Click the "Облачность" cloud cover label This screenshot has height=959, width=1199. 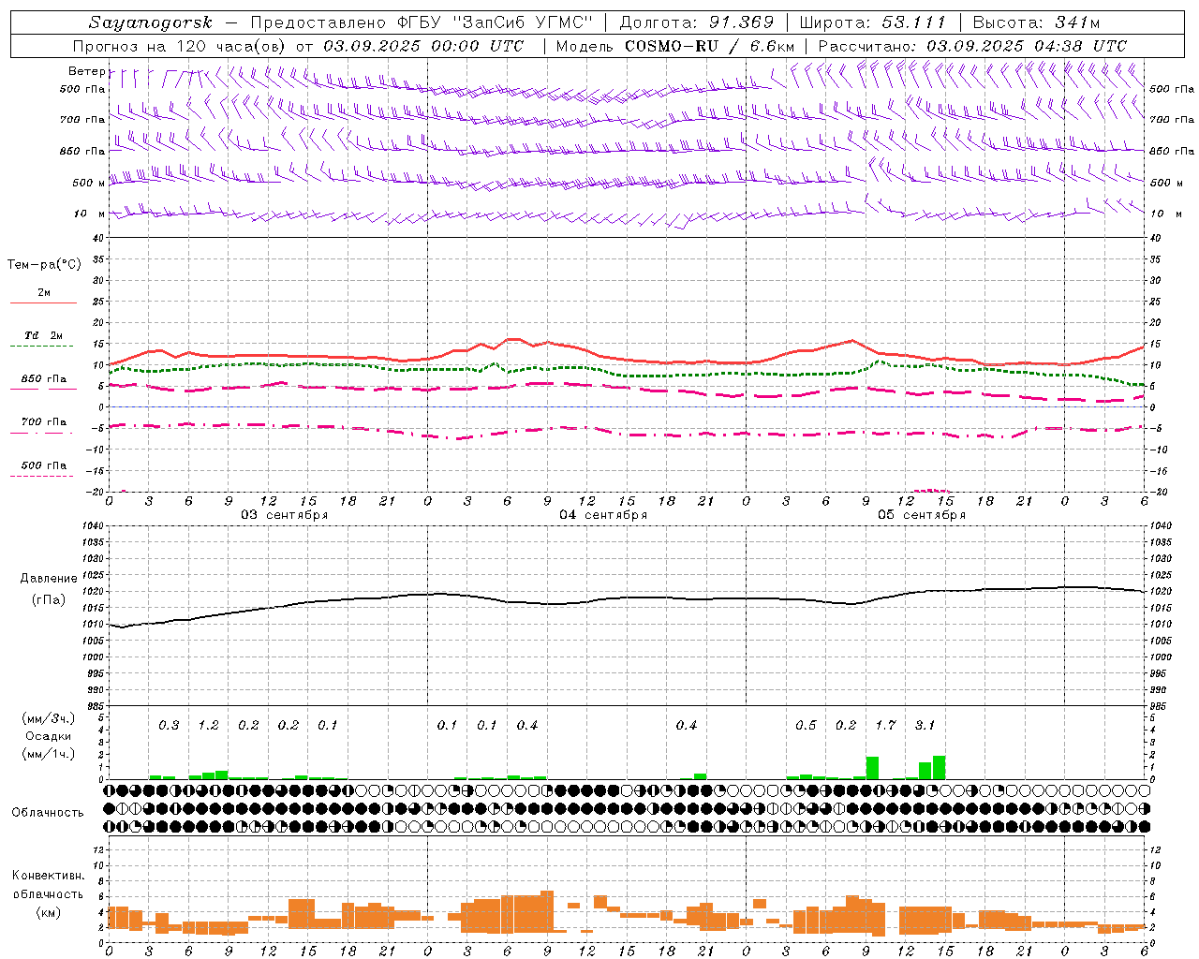[48, 812]
